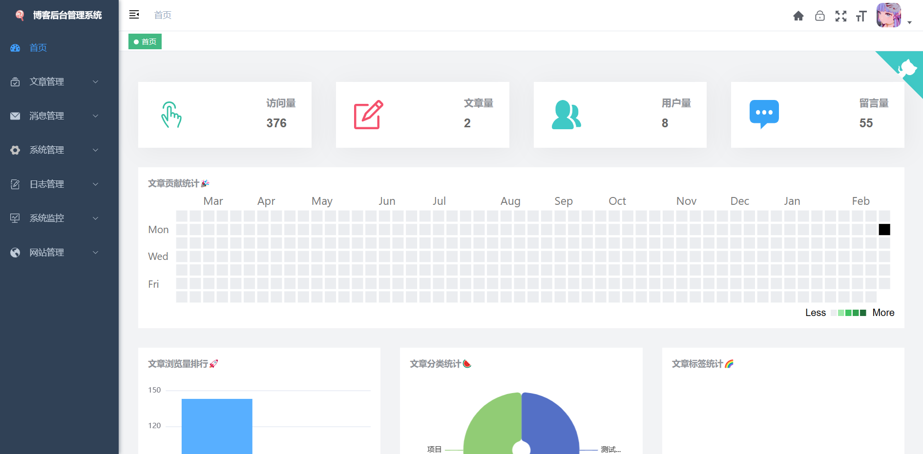Expand the 系统监控 sidebar section

[95, 218]
